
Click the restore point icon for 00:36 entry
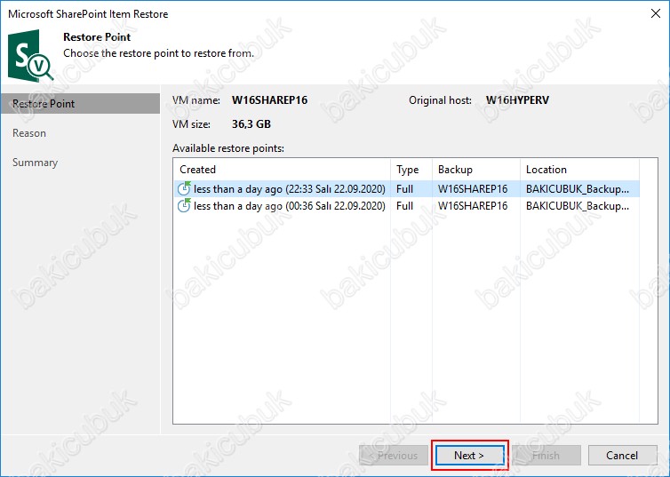pos(184,205)
